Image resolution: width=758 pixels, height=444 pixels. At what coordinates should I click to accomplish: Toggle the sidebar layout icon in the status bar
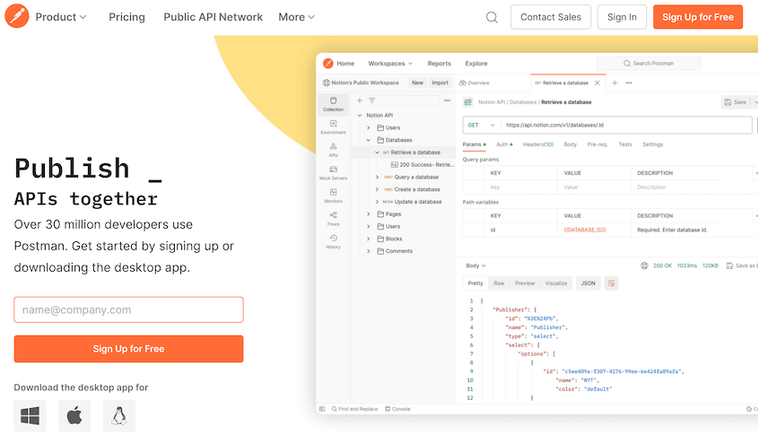[x=322, y=409]
